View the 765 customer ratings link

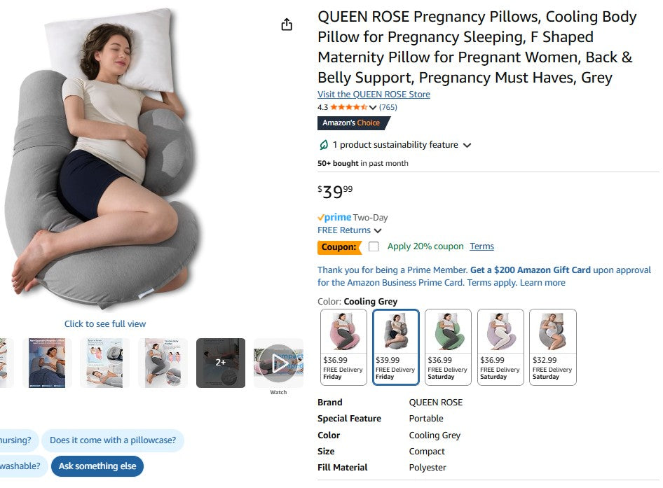pos(388,107)
